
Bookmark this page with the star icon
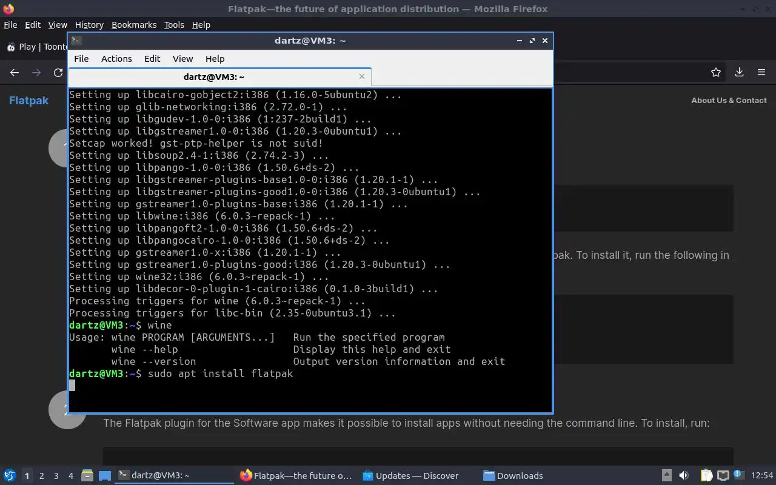[x=716, y=73]
